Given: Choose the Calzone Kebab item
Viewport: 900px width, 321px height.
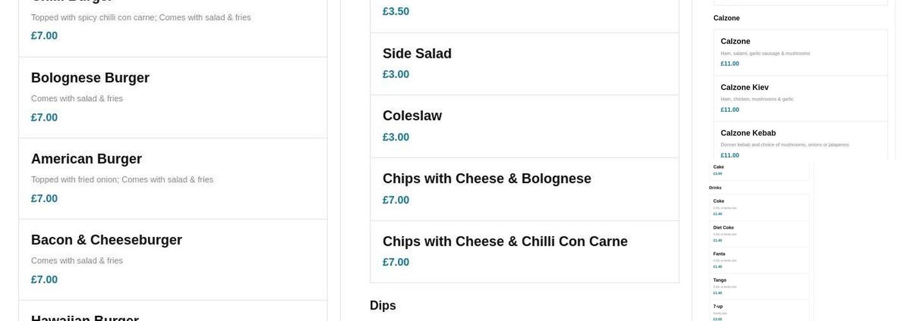Looking at the screenshot, I should coord(748,133).
